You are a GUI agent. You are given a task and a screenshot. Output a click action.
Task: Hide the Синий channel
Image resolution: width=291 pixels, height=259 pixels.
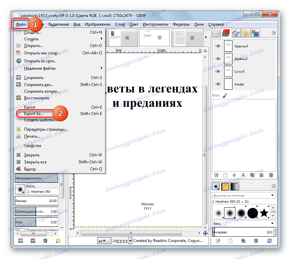[218, 71]
